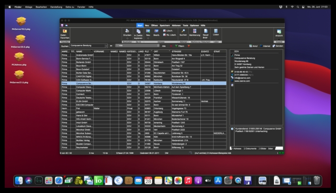This screenshot has width=336, height=193.
Task: Open the Suchen field dropdown button
Action: tap(106, 46)
